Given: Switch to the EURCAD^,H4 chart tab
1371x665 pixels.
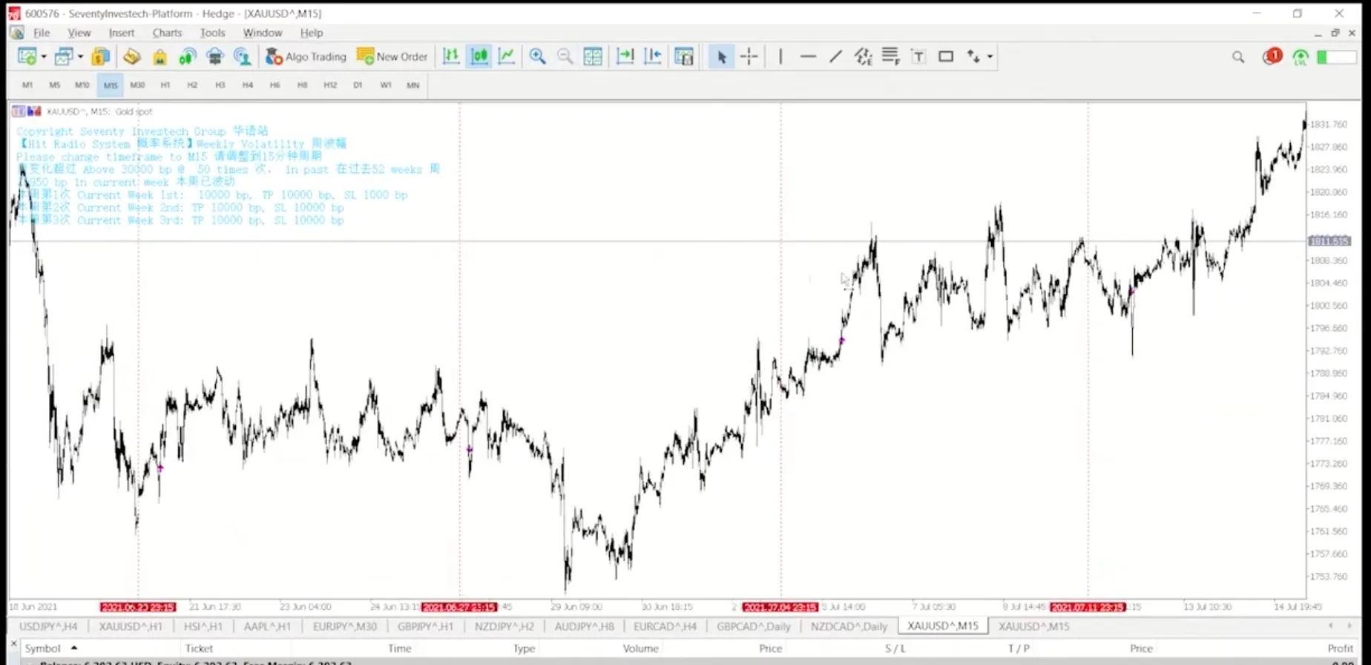Looking at the screenshot, I should pyautogui.click(x=665, y=626).
